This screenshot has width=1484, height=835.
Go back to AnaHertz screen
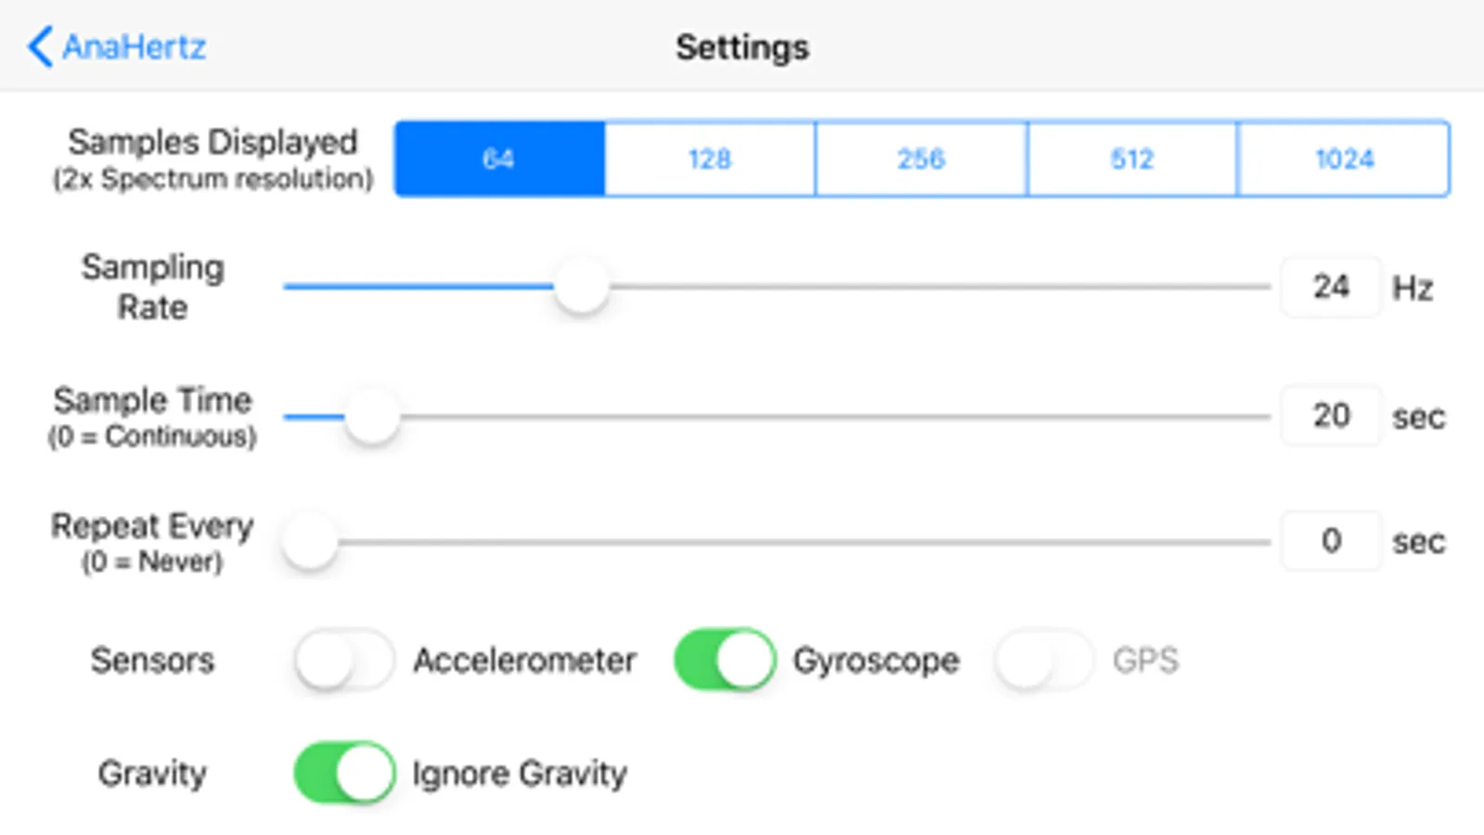point(134,47)
